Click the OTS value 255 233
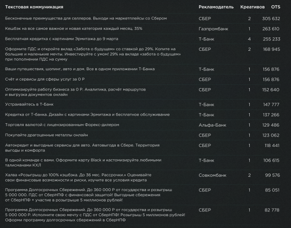 271,39
